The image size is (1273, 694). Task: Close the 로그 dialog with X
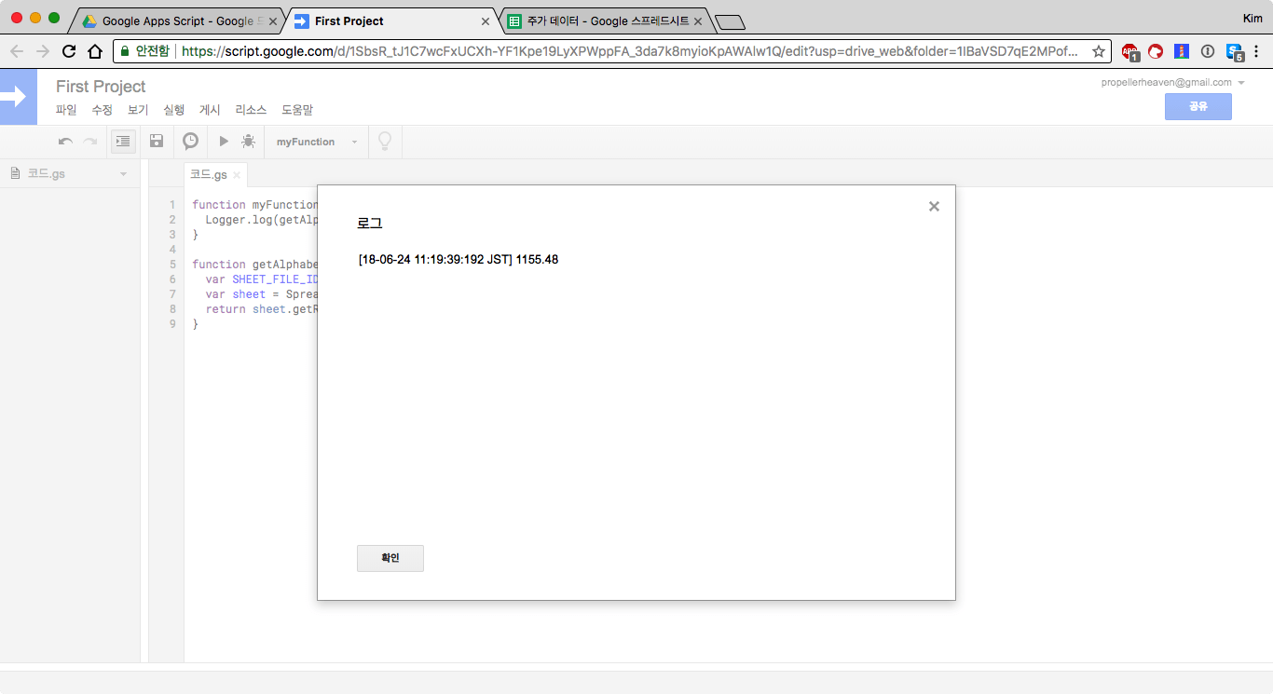[x=934, y=207]
